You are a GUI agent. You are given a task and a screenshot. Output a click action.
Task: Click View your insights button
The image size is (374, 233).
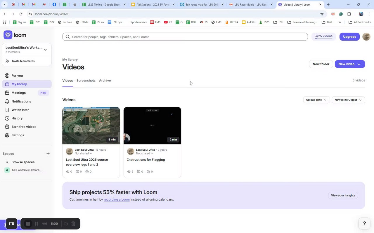click(343, 195)
